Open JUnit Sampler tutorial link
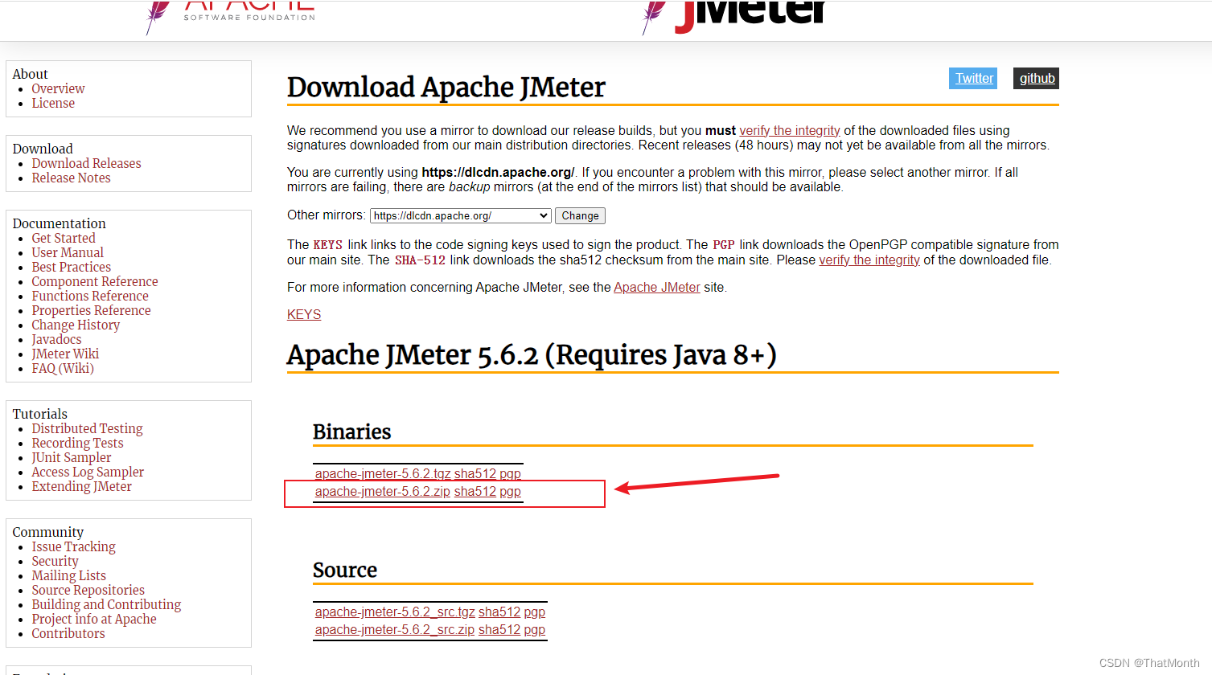This screenshot has width=1212, height=675. click(72, 457)
